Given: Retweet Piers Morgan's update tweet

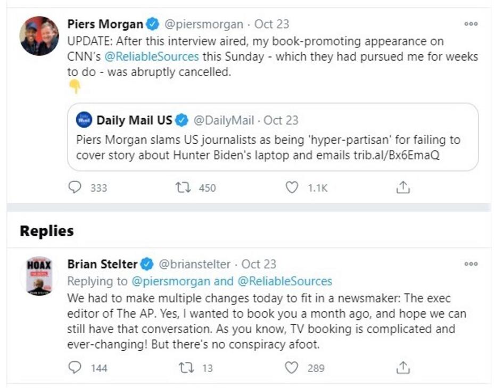Looking at the screenshot, I should tap(183, 187).
